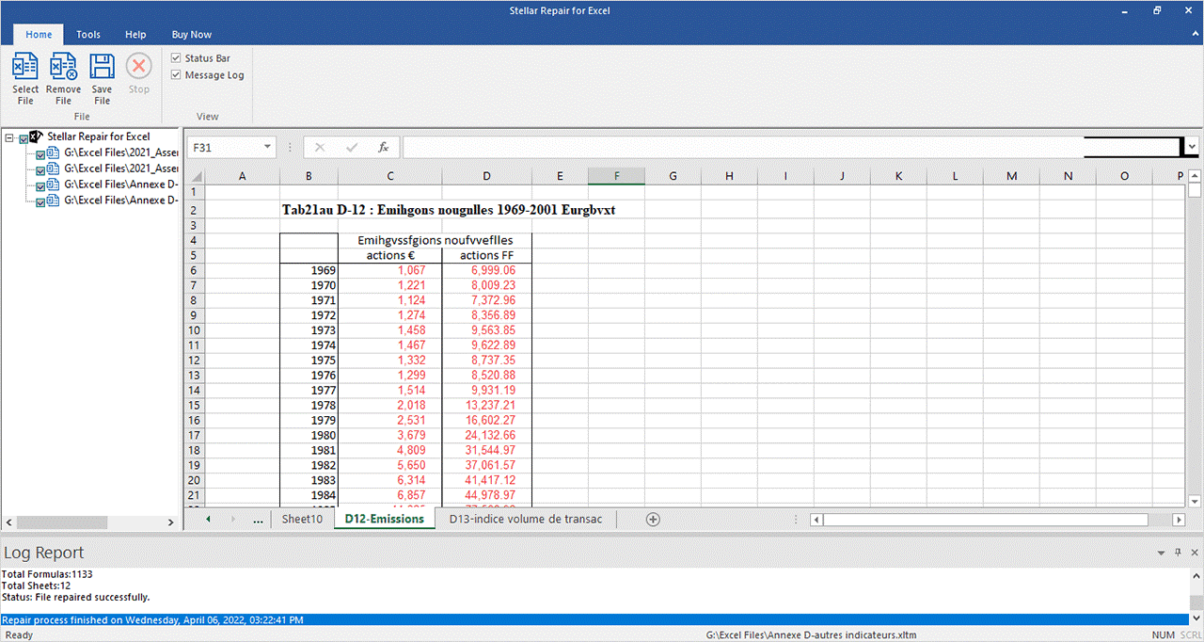This screenshot has height=642, width=1204.
Task: Select column F header
Action: coord(616,176)
